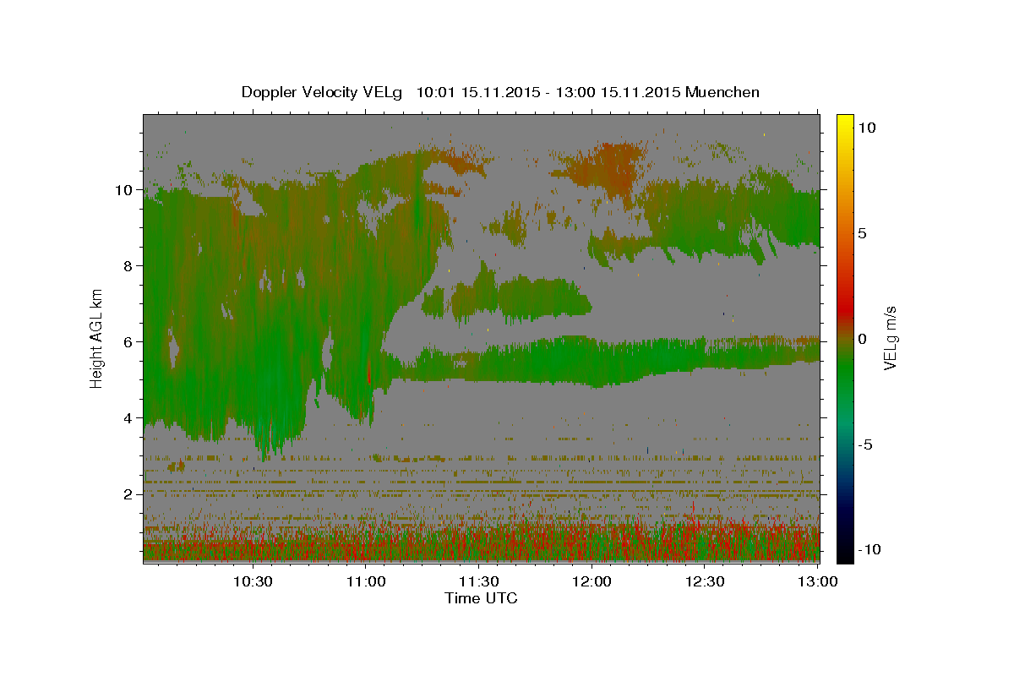The image size is (1014, 676).
Task: Click the '11:30' time axis label
Action: [x=479, y=582]
